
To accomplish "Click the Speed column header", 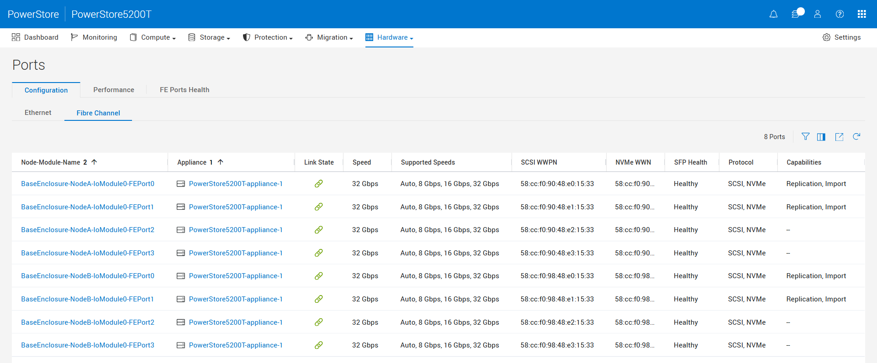I will coord(362,162).
